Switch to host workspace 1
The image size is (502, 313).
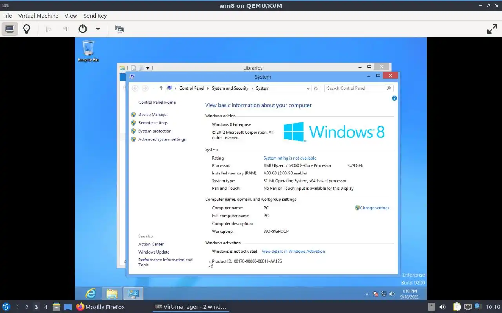17,307
